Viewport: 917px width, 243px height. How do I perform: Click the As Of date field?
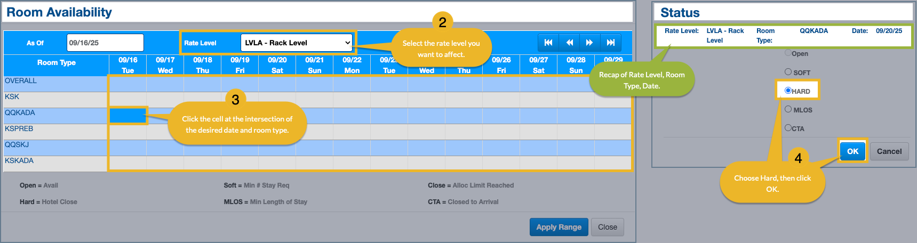(105, 43)
